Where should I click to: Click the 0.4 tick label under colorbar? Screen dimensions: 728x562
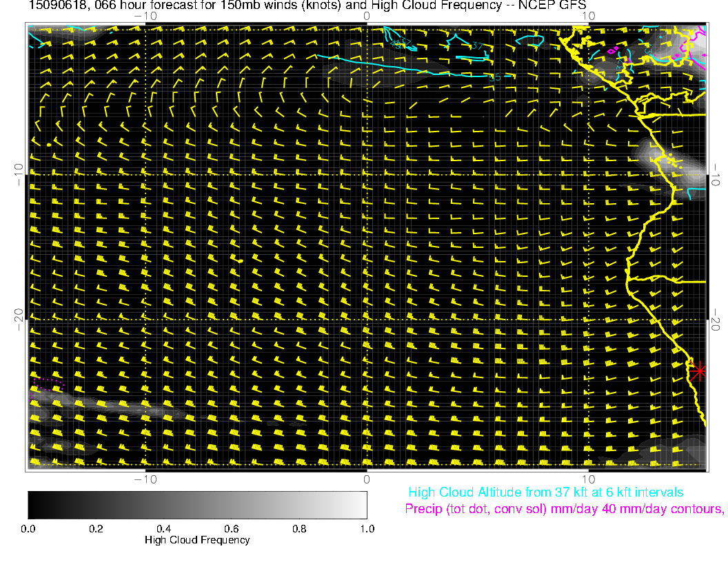[x=163, y=528]
